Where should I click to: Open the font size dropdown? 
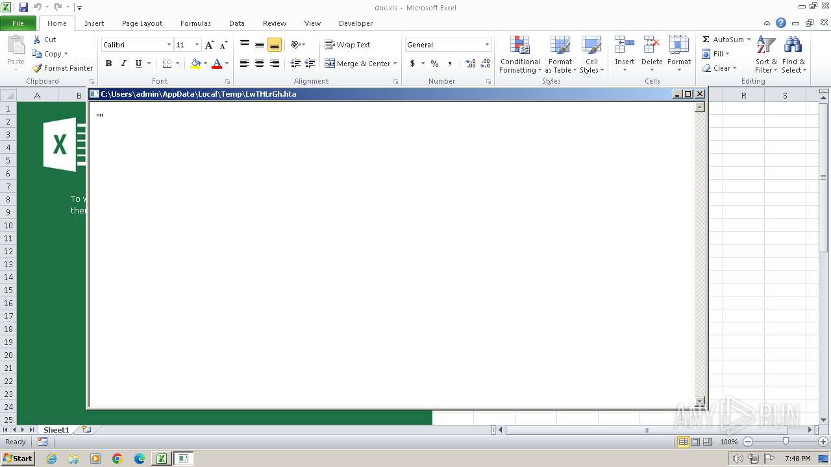point(197,45)
